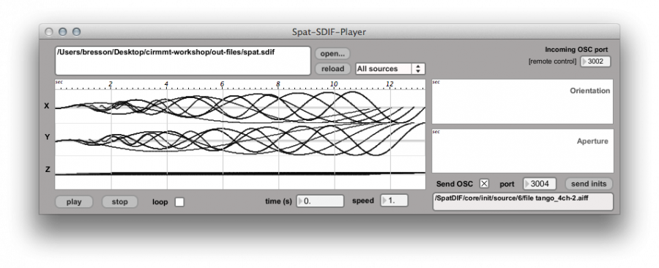The height and width of the screenshot is (268, 659).
Task: Click the 4 second mark on timeline ruler
Action: pos(166,84)
